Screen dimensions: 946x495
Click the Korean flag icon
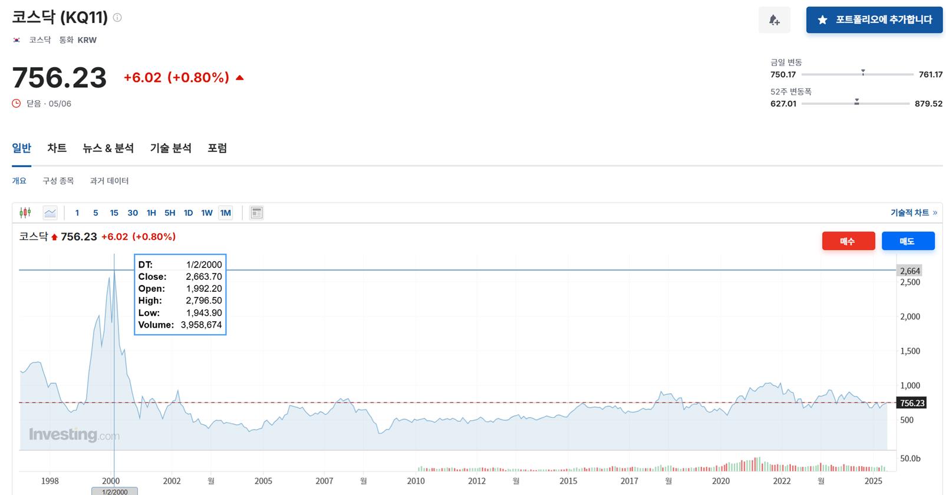pyautogui.click(x=17, y=40)
